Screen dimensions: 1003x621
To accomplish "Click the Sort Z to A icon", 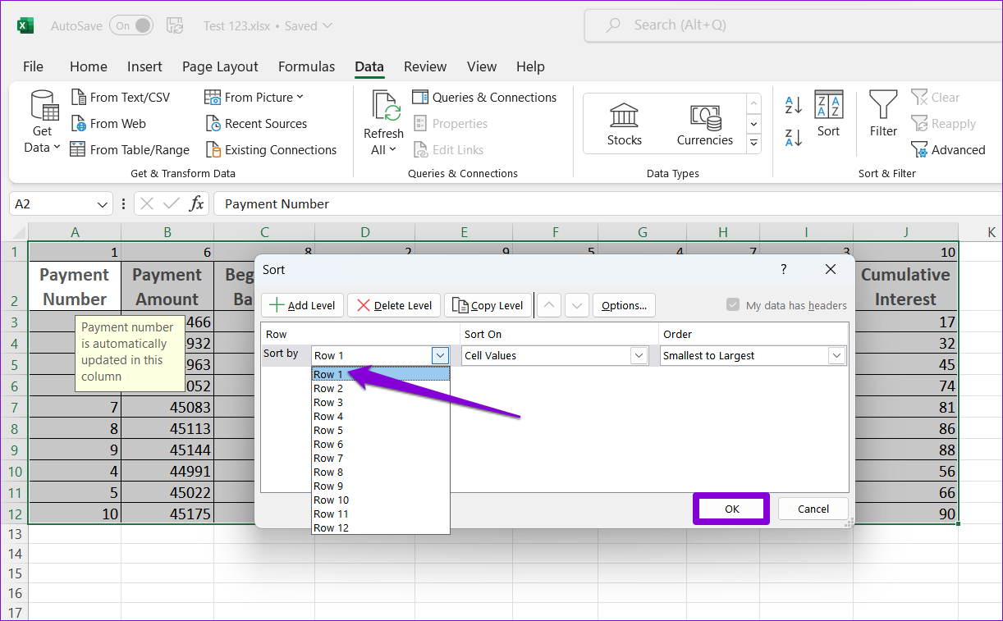I will [x=794, y=137].
